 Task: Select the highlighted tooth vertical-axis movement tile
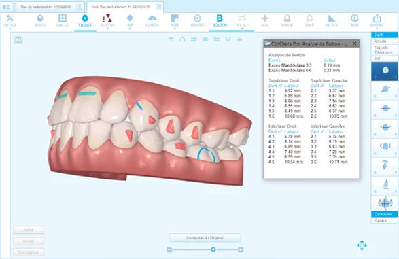coord(385,71)
